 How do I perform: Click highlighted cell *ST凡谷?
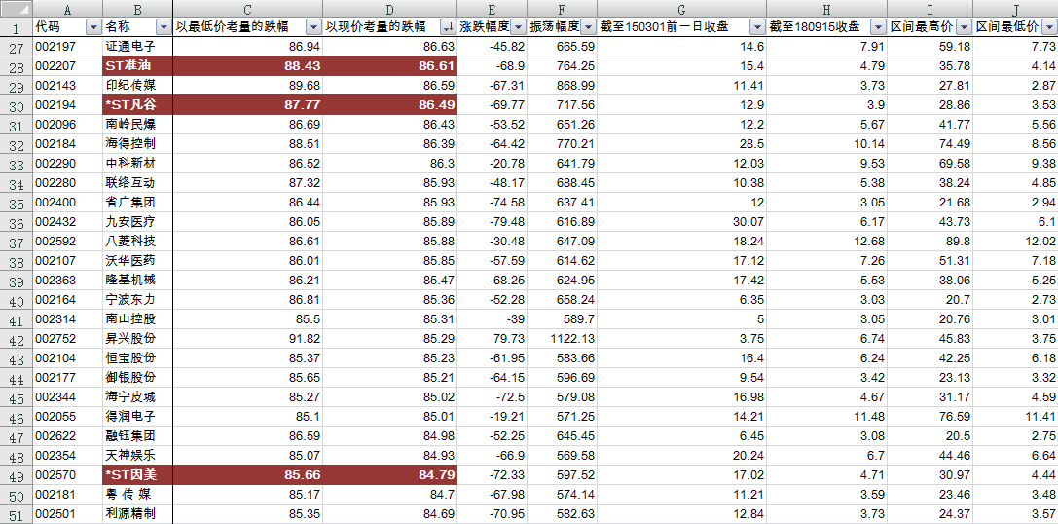pyautogui.click(x=137, y=105)
